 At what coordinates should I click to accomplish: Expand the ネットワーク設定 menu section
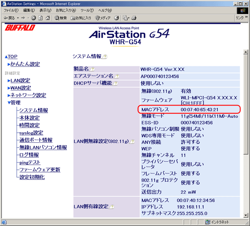(9, 95)
